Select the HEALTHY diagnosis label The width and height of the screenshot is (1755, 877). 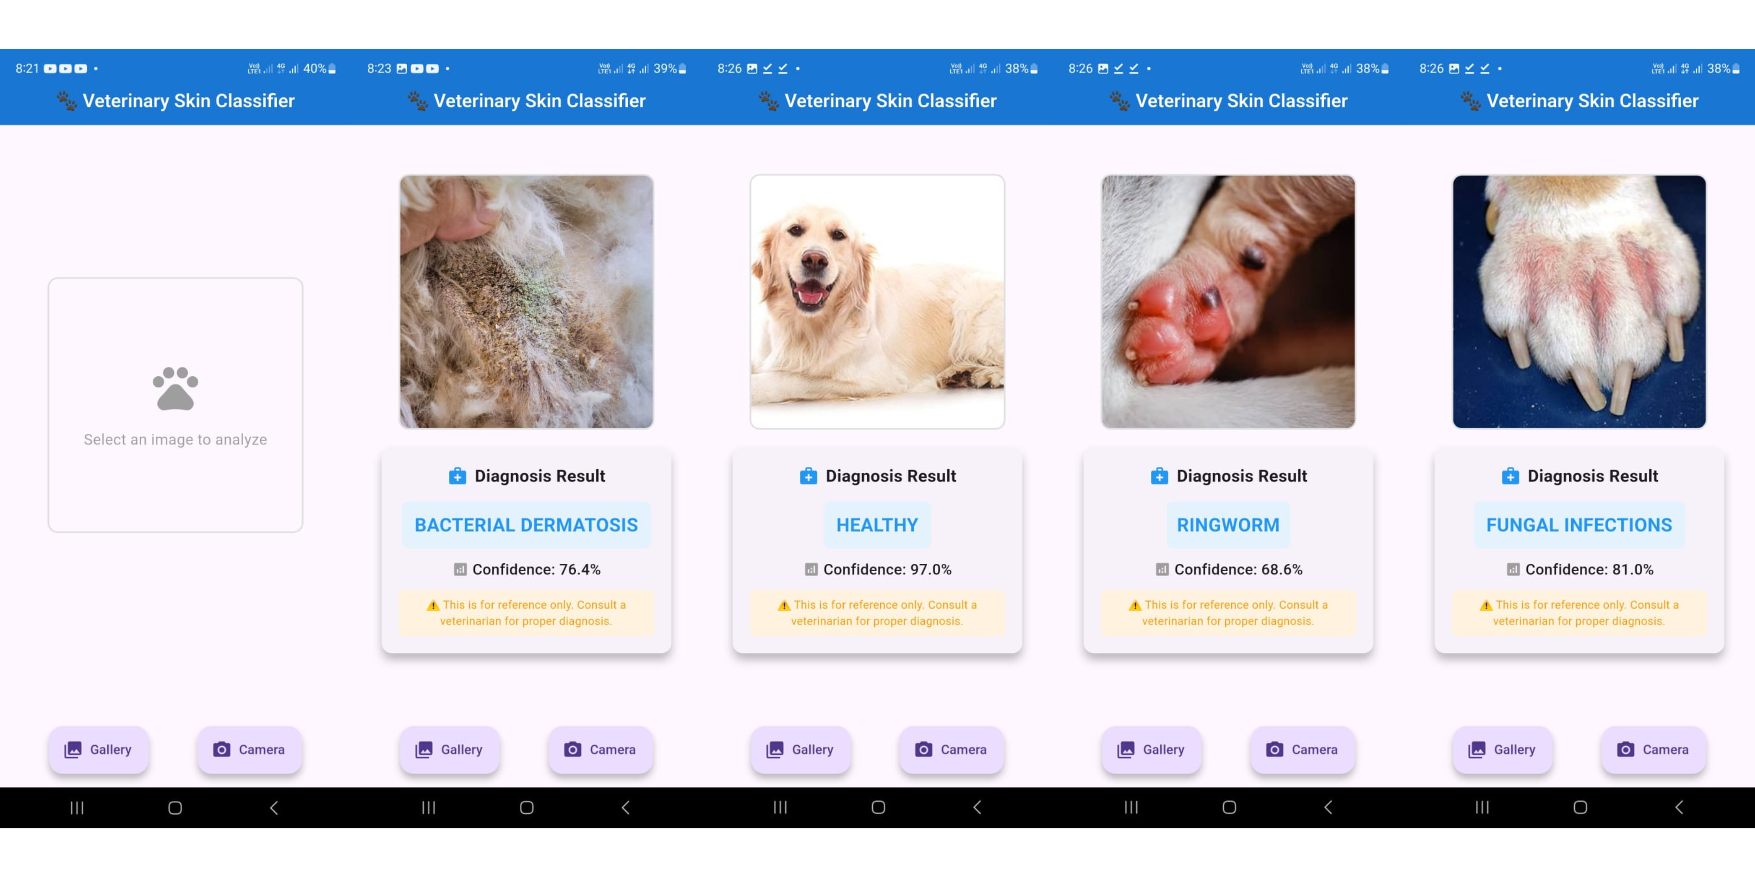pos(877,525)
